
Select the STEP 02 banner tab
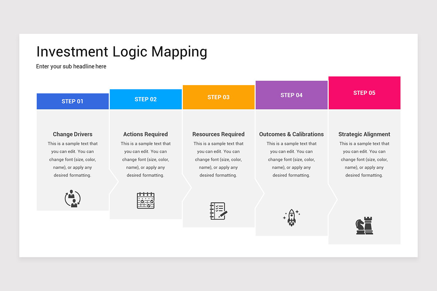click(146, 99)
